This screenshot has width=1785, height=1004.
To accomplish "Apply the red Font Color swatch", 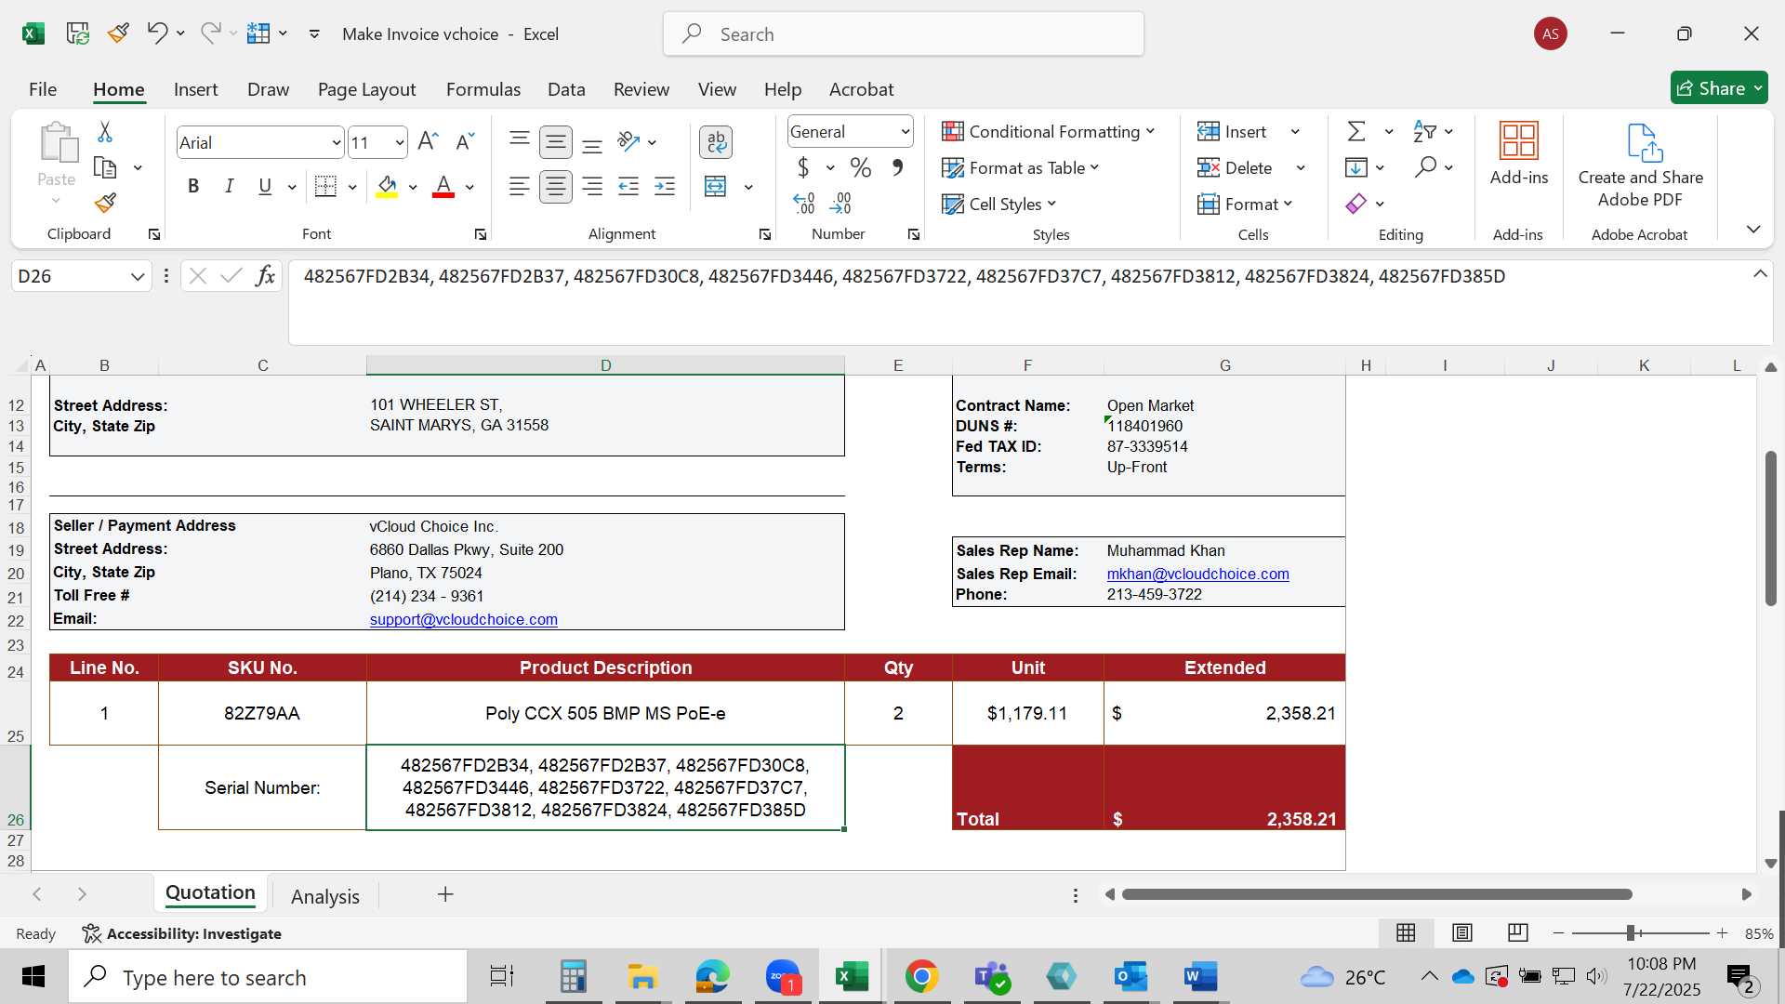I will (443, 187).
